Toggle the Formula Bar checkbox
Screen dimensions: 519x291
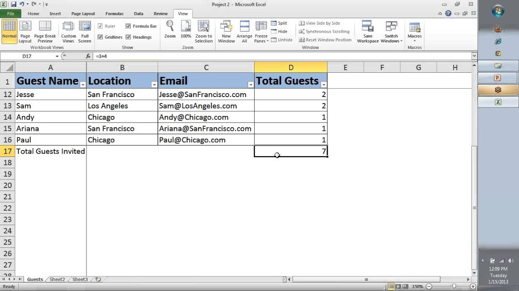[128, 26]
